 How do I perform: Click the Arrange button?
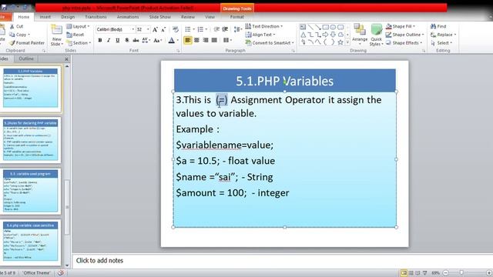[x=360, y=34]
